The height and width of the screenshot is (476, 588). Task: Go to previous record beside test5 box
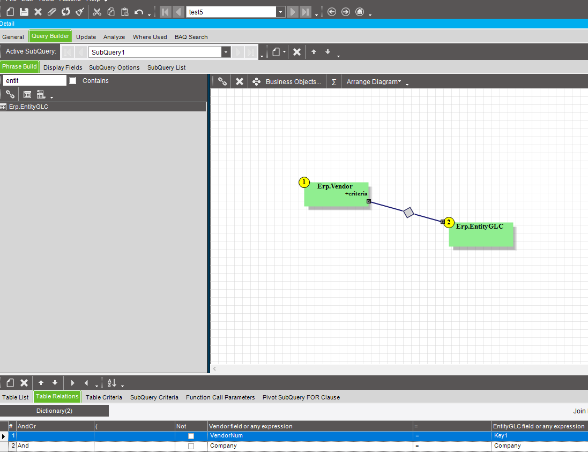tap(178, 12)
